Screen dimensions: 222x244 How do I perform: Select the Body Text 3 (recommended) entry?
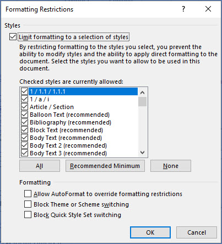pyautogui.click(x=68, y=153)
